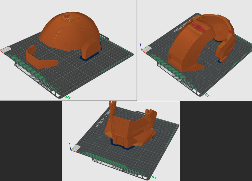Click the PLA badge on the top-left plate

click(x=19, y=66)
